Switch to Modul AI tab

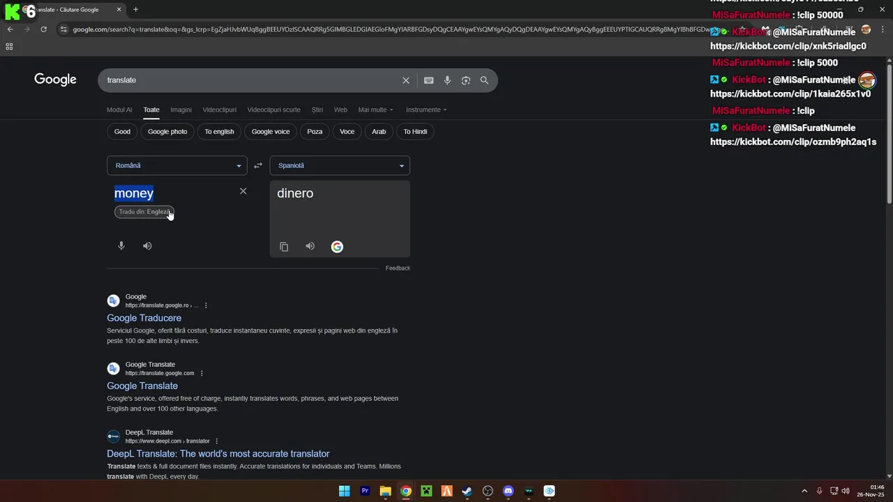pos(119,109)
